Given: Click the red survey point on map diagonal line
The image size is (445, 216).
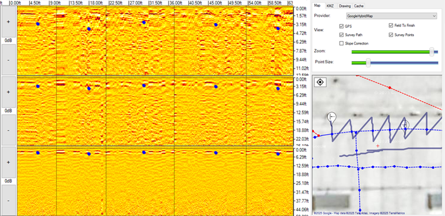Looking at the screenshot, I should point(390,88).
